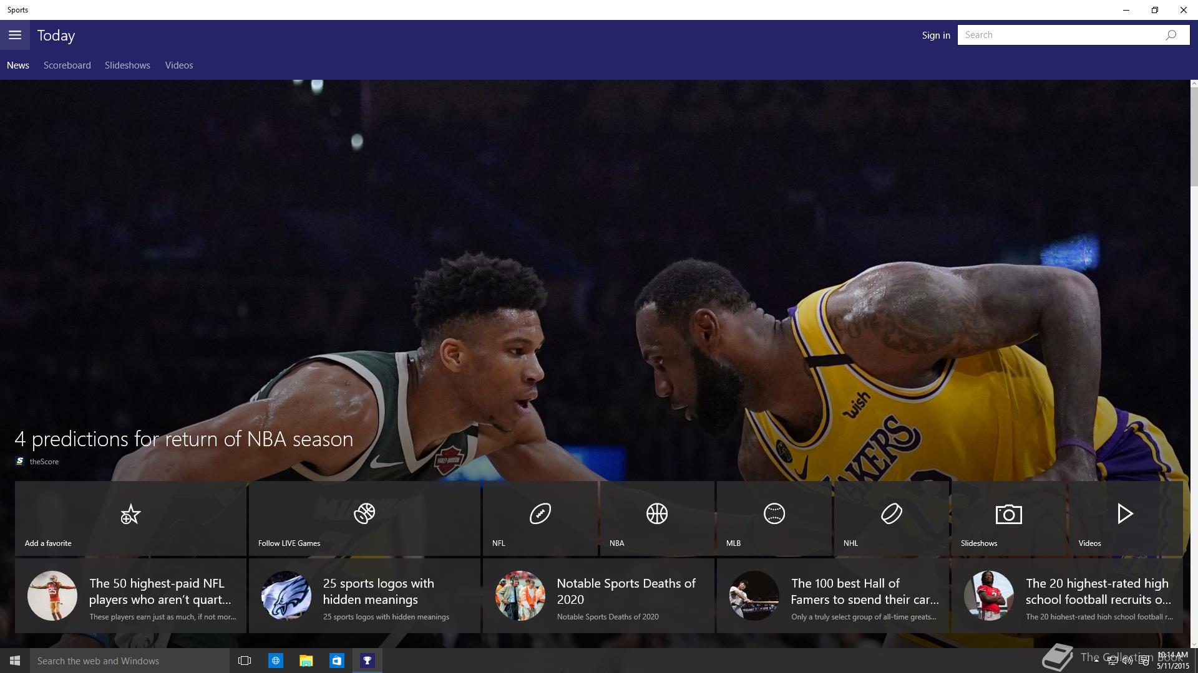The image size is (1198, 673).
Task: Open the 4 predictions NBA season headline
Action: 184,439
